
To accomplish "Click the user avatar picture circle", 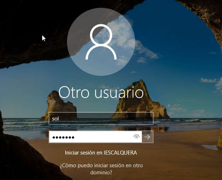I will [x=101, y=42].
